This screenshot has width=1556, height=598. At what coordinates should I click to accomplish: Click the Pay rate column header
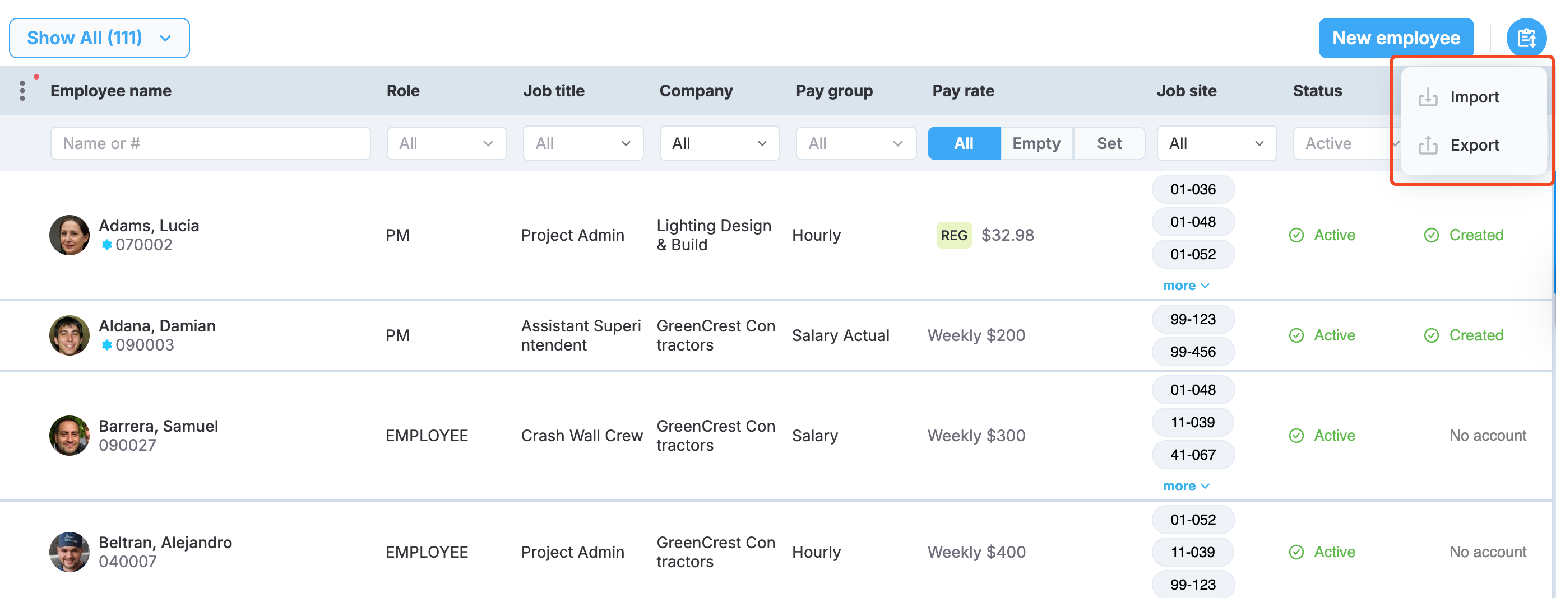(963, 91)
